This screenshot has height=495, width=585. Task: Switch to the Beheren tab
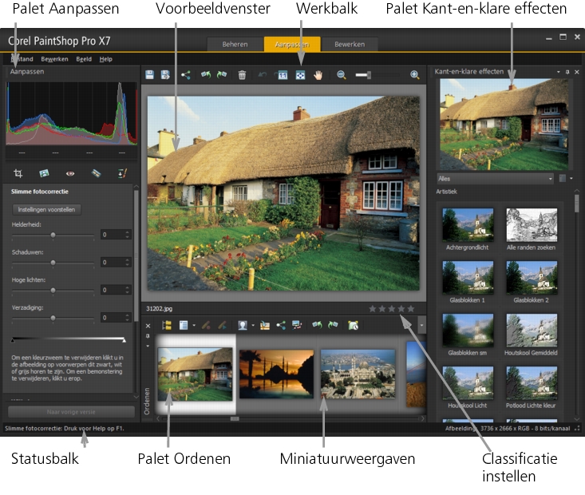pyautogui.click(x=235, y=44)
